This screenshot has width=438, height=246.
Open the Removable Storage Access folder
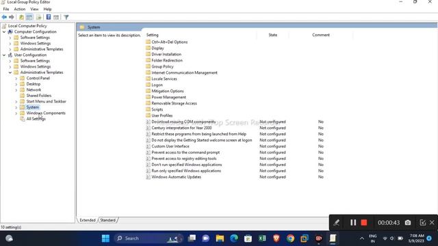click(174, 103)
